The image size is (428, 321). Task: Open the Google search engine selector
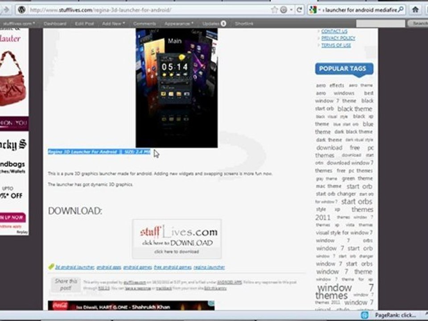point(314,10)
